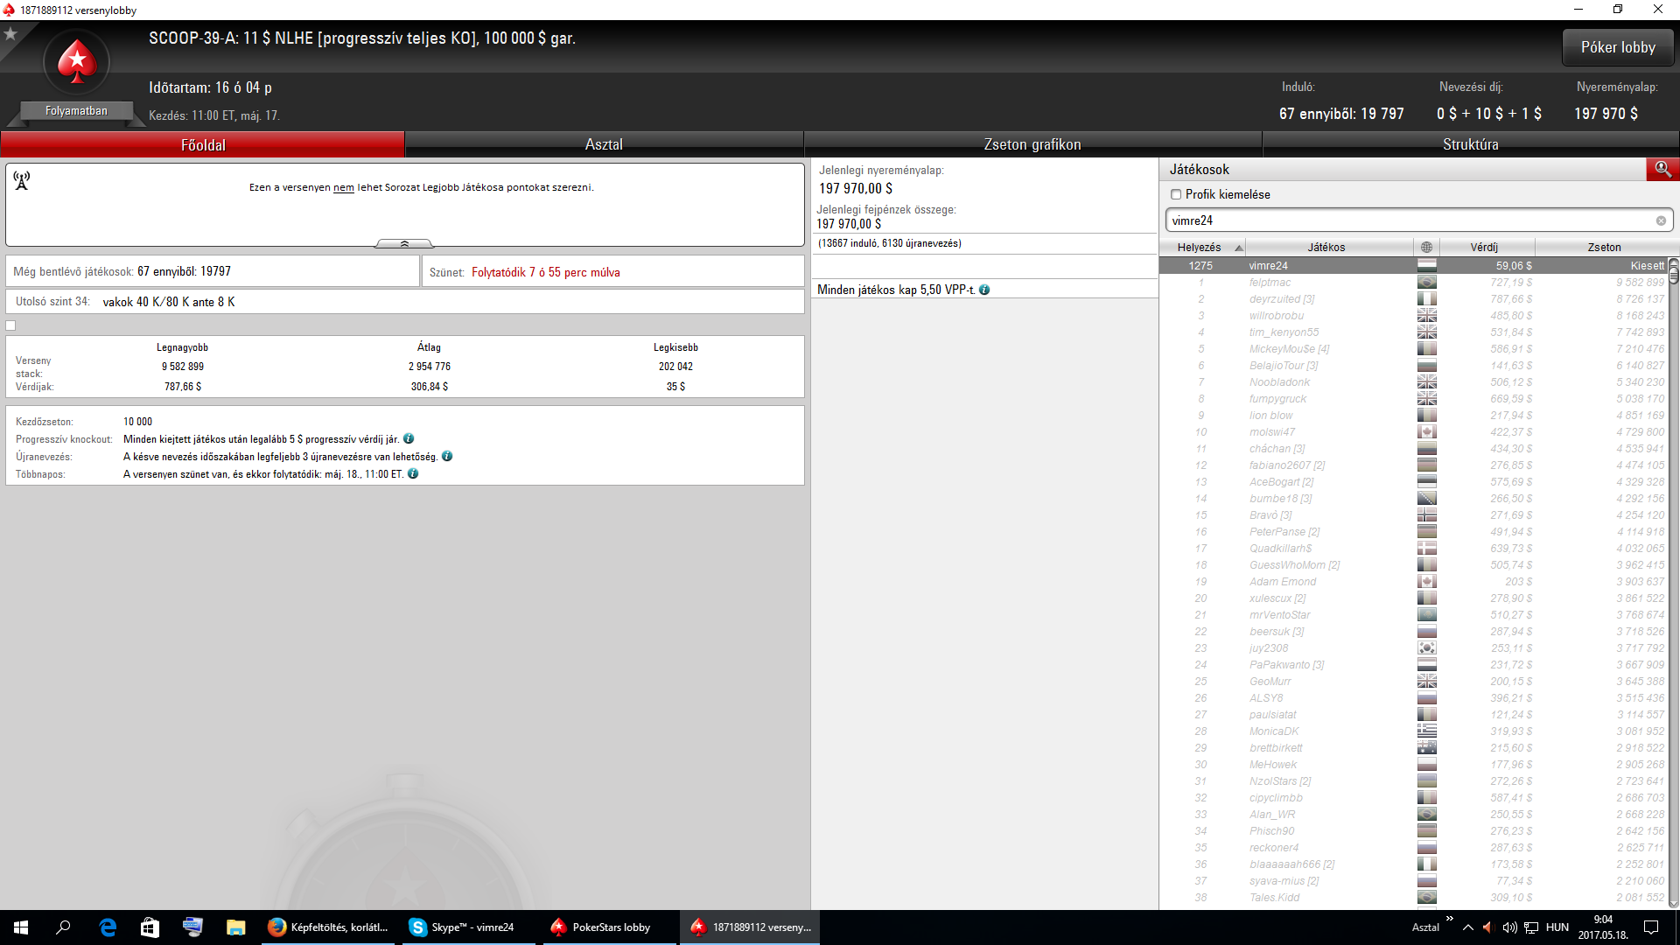Viewport: 1680px width, 945px height.
Task: Select player MickeyMou$e [4] row
Action: click(1414, 349)
